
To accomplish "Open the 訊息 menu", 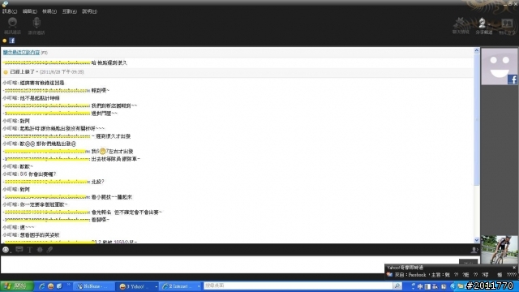I will [x=10, y=11].
